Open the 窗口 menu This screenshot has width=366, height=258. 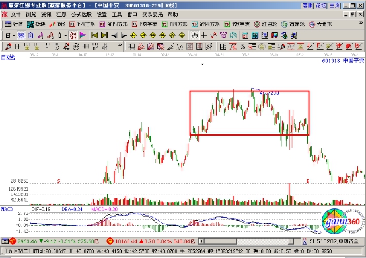pyautogui.click(x=132, y=15)
